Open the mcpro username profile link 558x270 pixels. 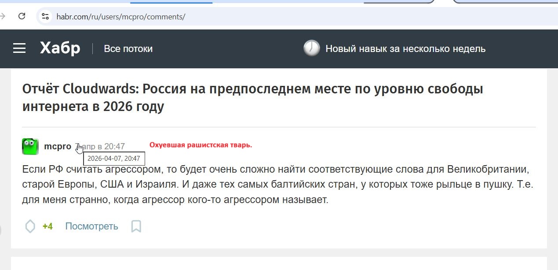tap(58, 146)
